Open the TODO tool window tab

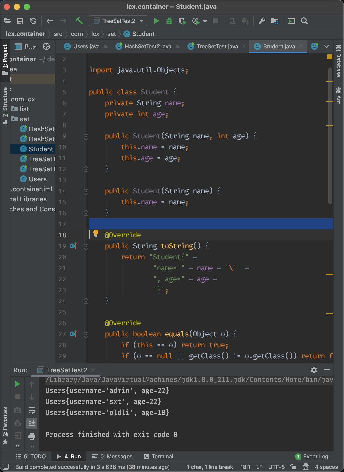[31, 456]
